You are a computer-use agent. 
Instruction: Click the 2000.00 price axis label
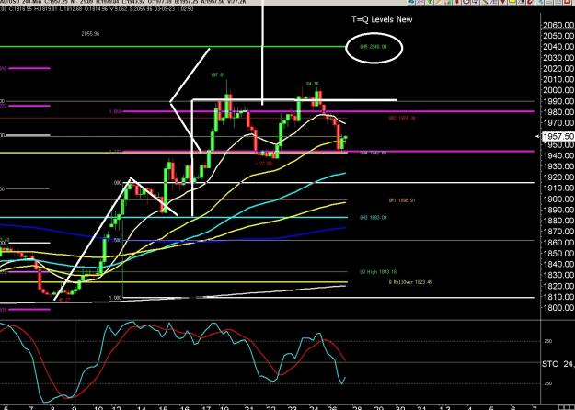(558, 90)
